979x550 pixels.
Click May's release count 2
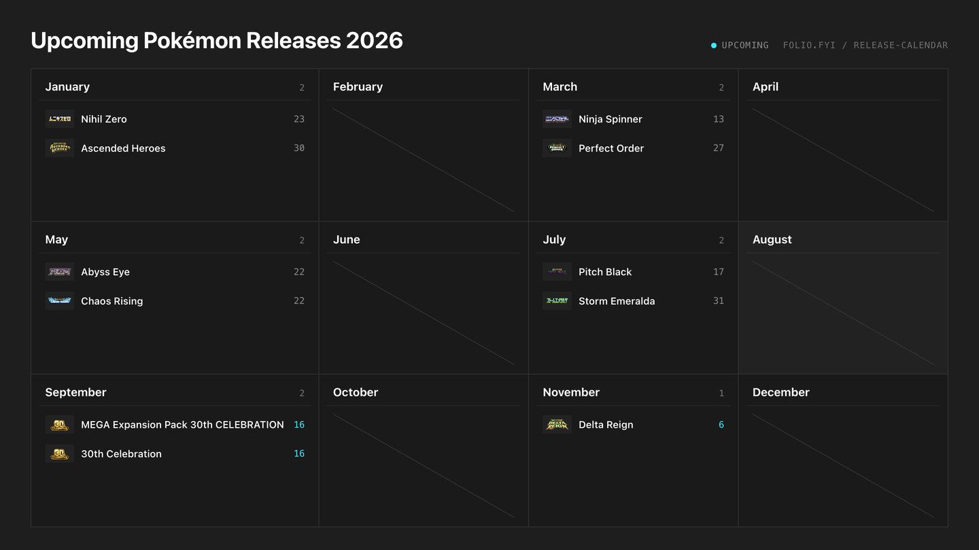[x=302, y=240]
